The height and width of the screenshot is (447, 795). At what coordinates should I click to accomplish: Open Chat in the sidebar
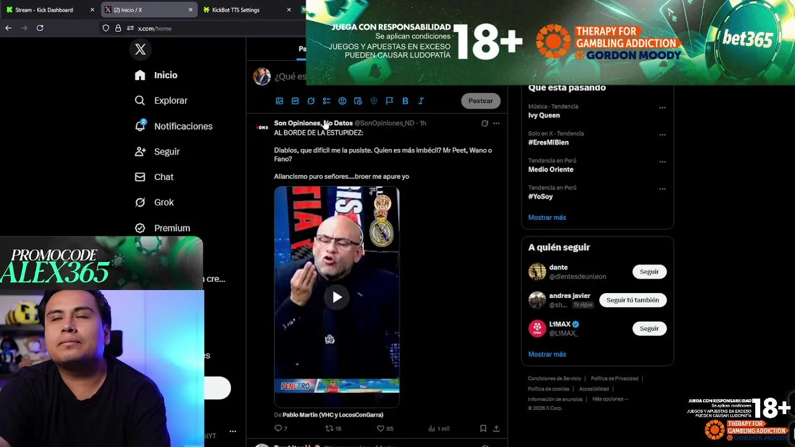[155, 177]
